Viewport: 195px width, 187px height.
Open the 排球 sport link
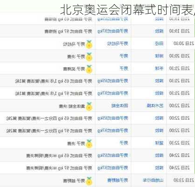click(x=159, y=56)
